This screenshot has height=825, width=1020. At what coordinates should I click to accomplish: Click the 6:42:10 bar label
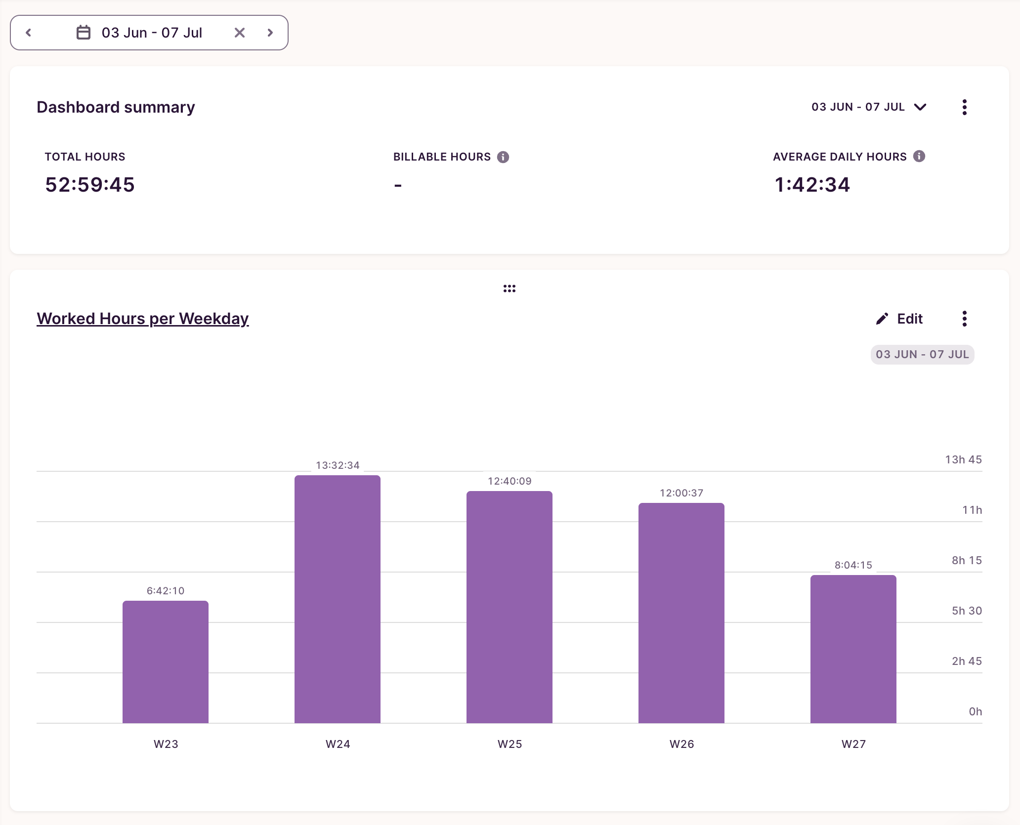tap(166, 591)
